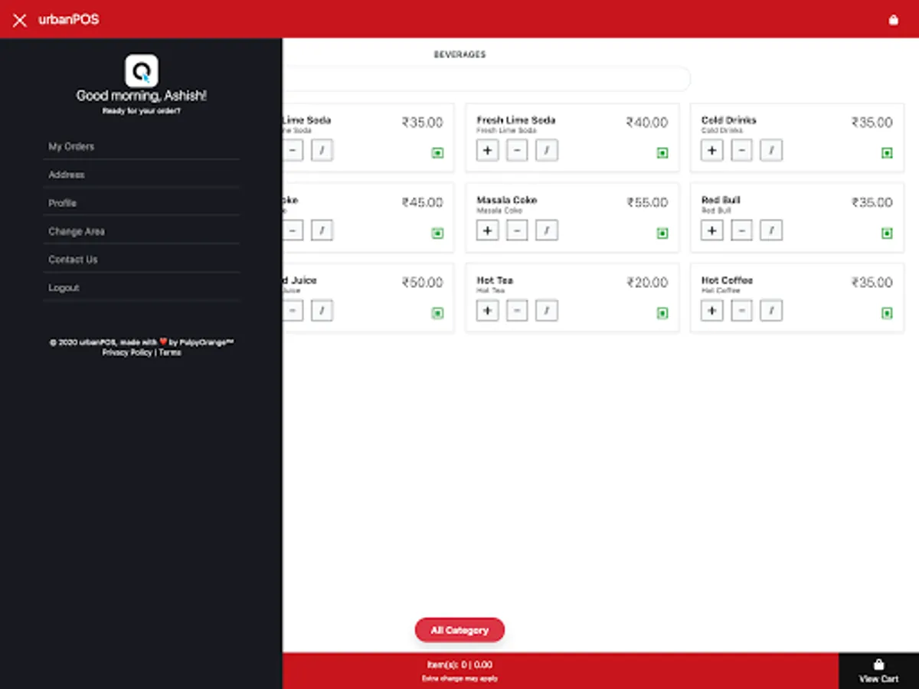Image resolution: width=919 pixels, height=689 pixels.
Task: Click the Good morning, Ashish! greeting
Action: pyautogui.click(x=142, y=96)
